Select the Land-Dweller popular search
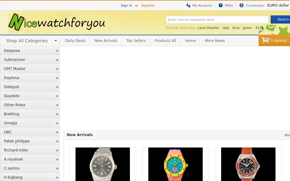The width and height of the screenshot is (290, 181). click(x=208, y=28)
